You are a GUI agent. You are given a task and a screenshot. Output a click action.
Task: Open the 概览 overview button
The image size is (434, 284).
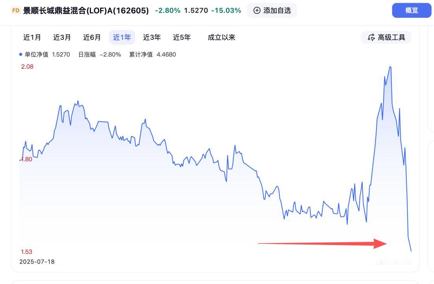coord(412,11)
